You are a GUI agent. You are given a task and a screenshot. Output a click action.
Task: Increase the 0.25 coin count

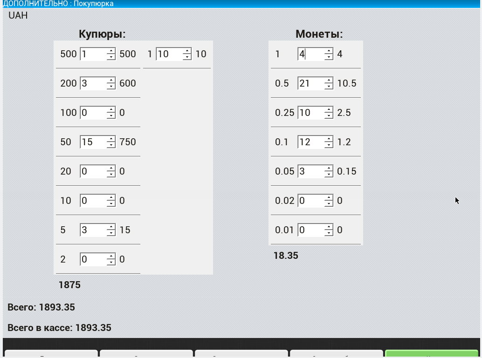(x=329, y=109)
